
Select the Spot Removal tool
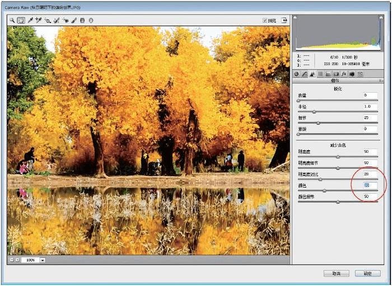click(57, 21)
